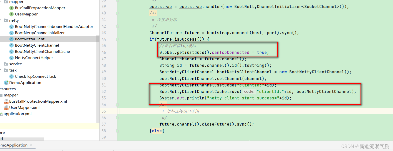The height and width of the screenshot is (151, 393).
Task: Open BusStallProptectionMapper.xml file
Action: point(38,101)
